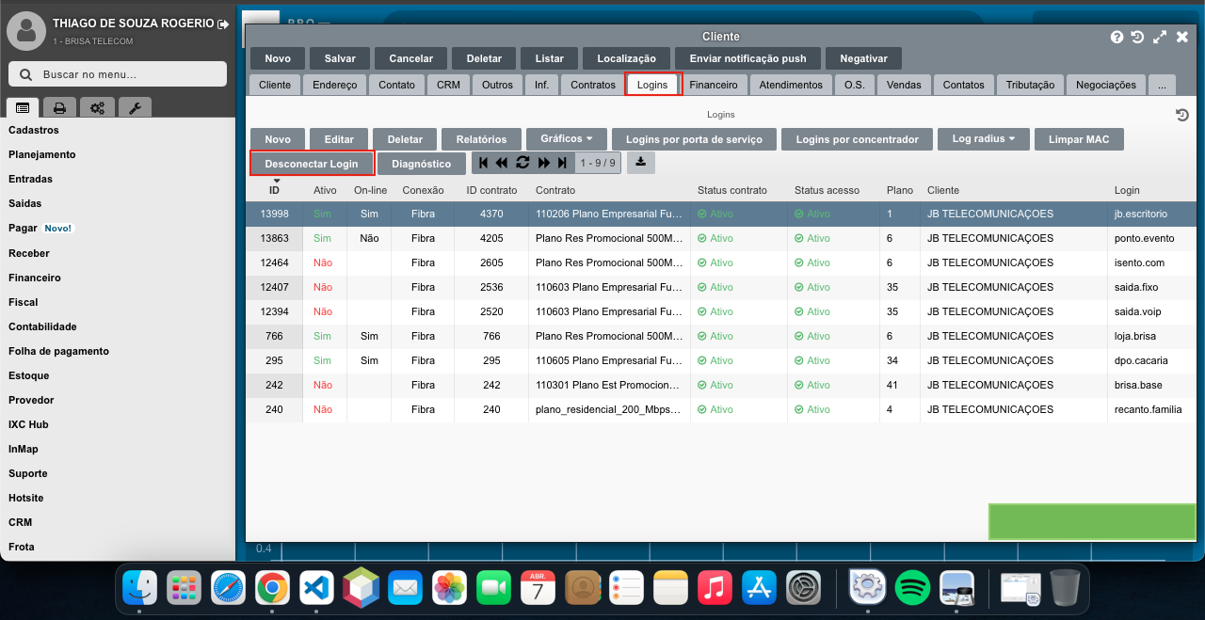
Task: Open the gears settings tab in the sidebar
Action: coord(97,107)
